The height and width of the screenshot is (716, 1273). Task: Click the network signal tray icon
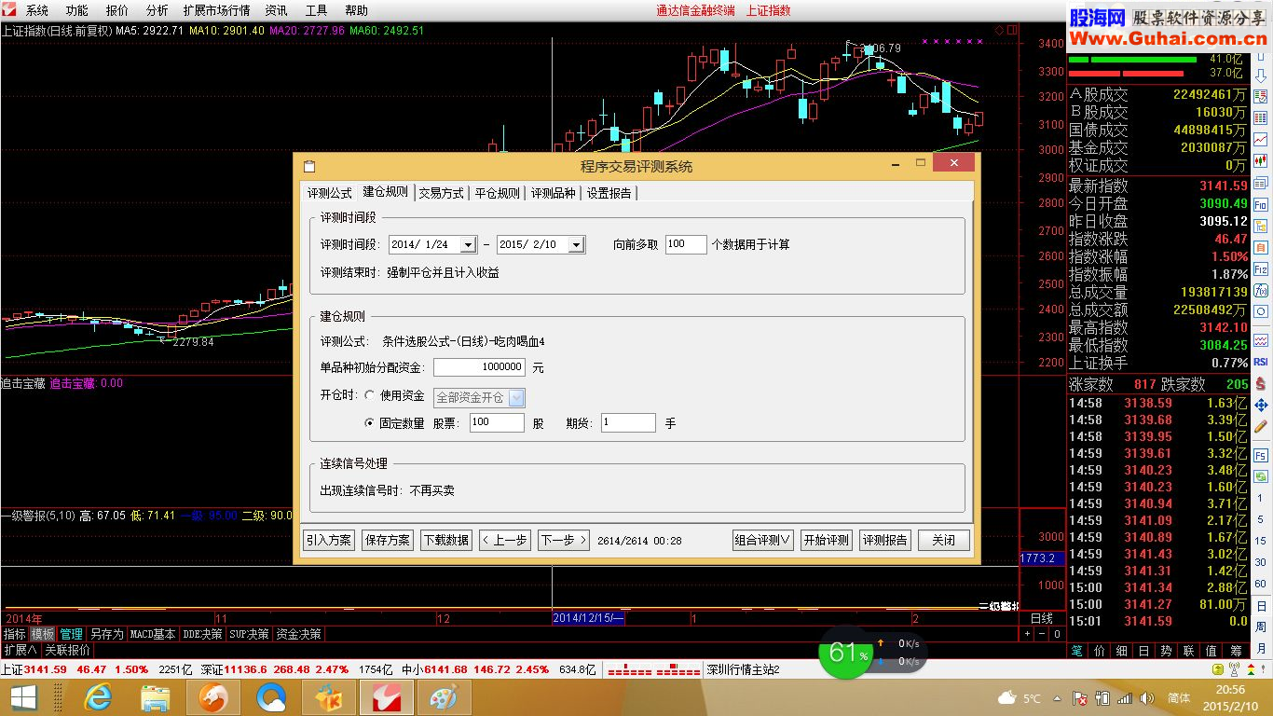coord(1124,698)
